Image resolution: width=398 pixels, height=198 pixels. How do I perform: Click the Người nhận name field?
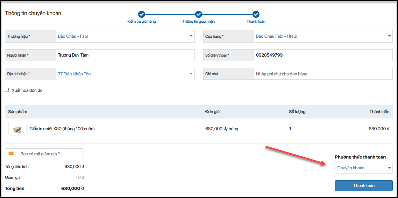click(125, 55)
